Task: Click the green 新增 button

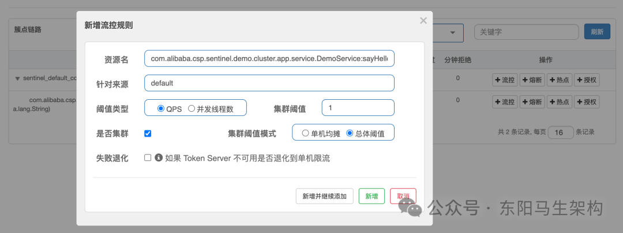Action: click(371, 196)
